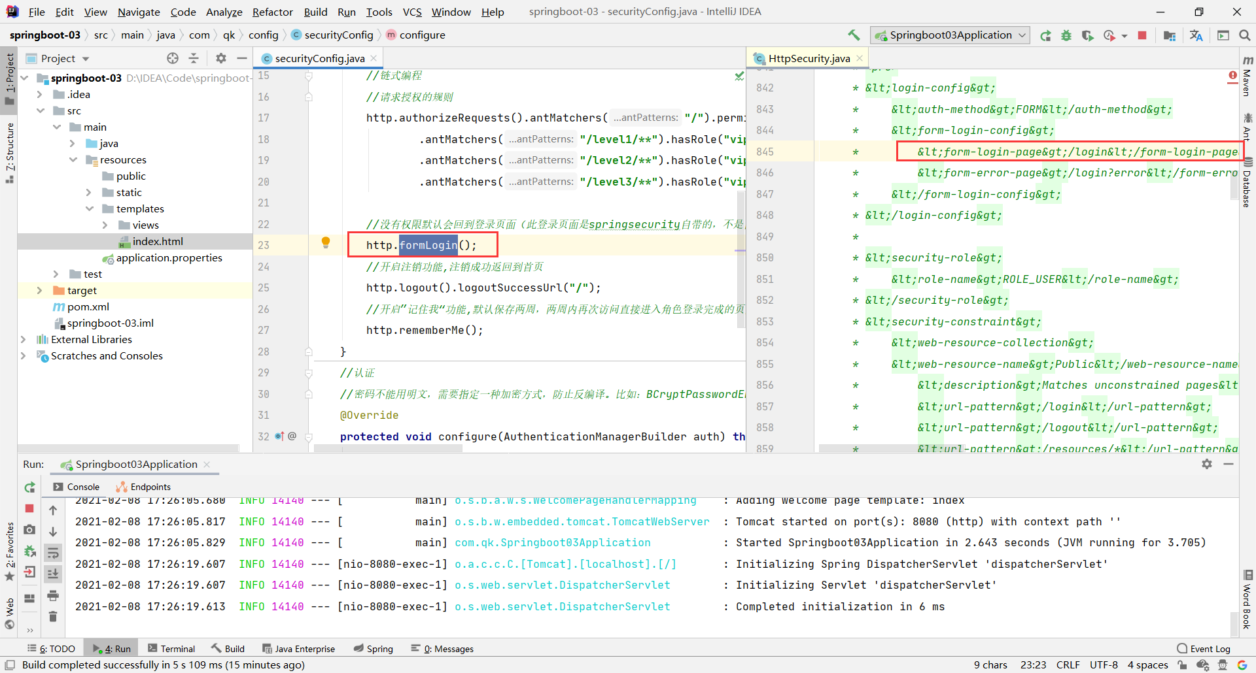Expand the target folder

click(40, 291)
